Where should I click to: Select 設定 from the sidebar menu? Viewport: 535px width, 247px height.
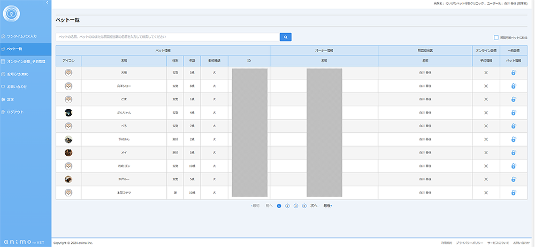10,99
